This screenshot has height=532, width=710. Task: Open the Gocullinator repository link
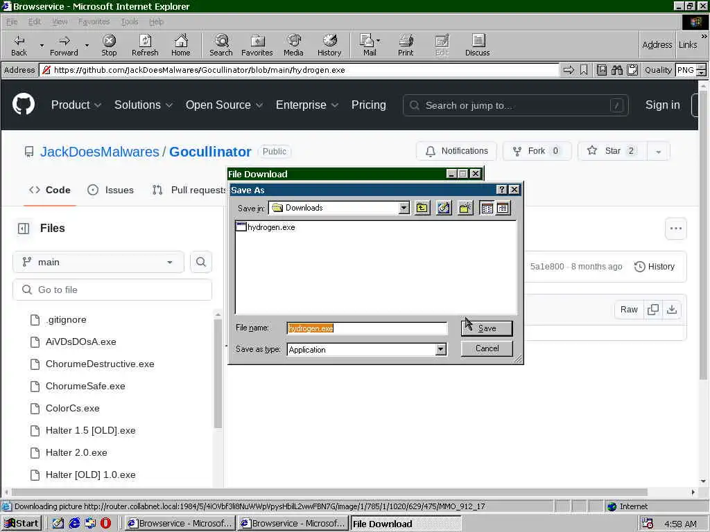[210, 152]
